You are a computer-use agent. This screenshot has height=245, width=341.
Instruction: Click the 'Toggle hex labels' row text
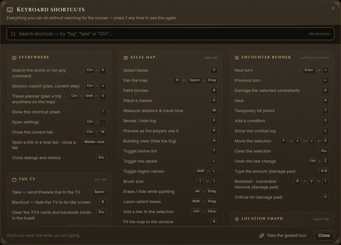(x=140, y=161)
